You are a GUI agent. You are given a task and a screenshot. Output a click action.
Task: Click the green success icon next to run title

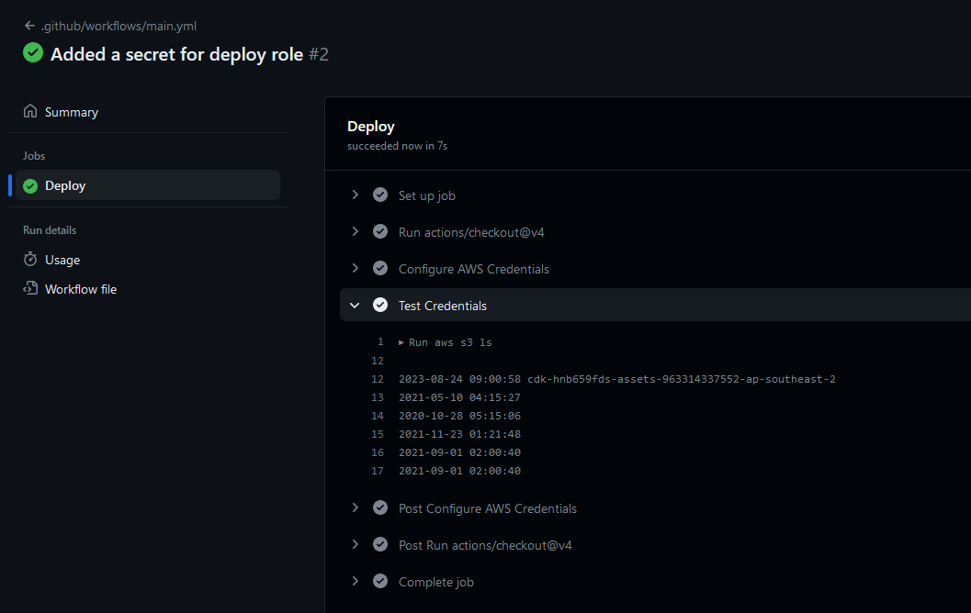tap(33, 53)
